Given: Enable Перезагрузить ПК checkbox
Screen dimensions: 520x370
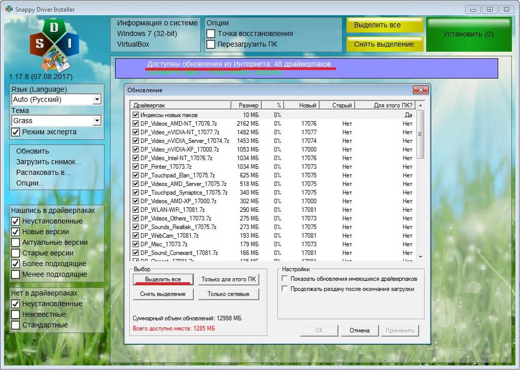Looking at the screenshot, I should (x=211, y=45).
